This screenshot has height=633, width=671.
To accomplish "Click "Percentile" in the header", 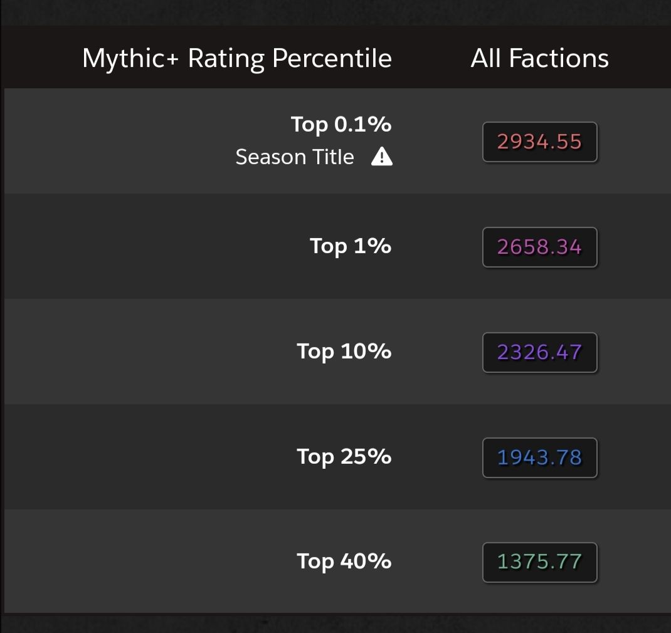I will pos(332,58).
